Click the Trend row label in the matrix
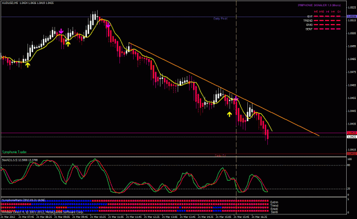The image size is (357, 219). pos(274,205)
